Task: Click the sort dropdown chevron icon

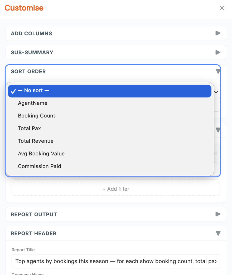Action: [x=216, y=92]
